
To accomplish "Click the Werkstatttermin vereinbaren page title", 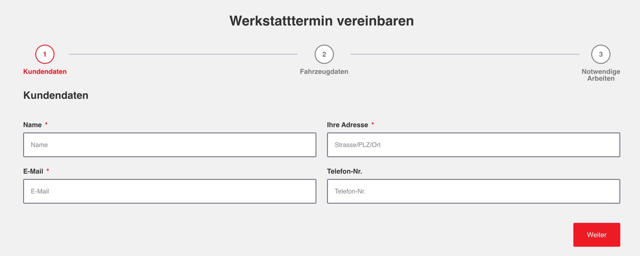I will (x=322, y=20).
